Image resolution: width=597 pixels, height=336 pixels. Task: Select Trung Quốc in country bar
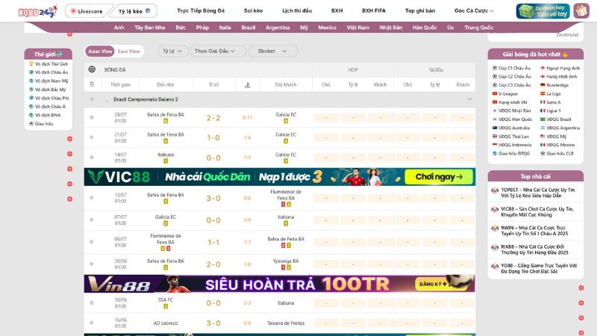coord(478,28)
